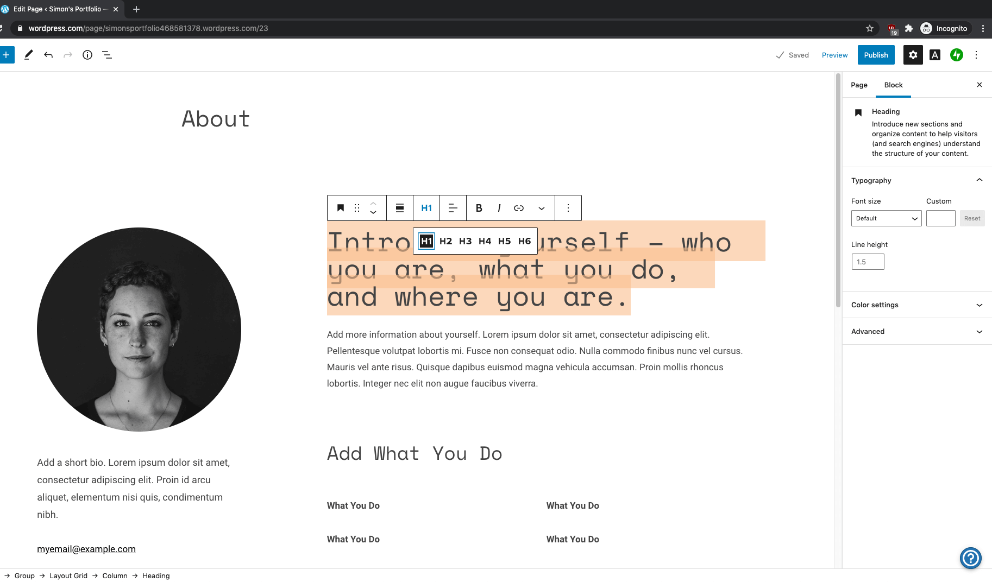Open the List View outline icon
Viewport: 992px width, 582px height.
click(x=107, y=55)
